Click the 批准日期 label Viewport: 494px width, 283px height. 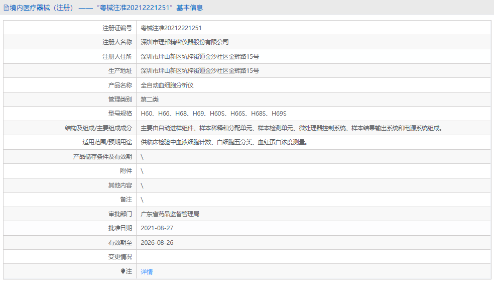coord(120,228)
